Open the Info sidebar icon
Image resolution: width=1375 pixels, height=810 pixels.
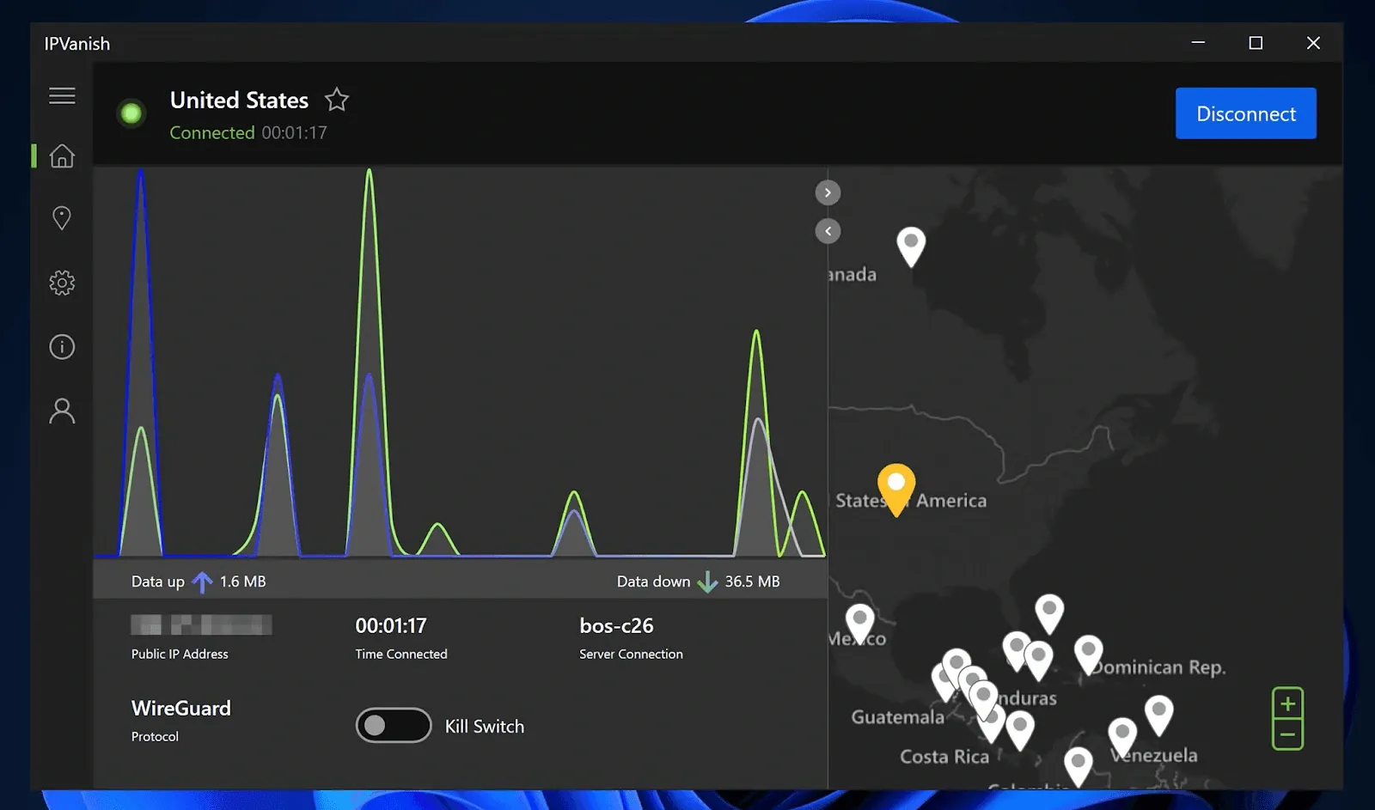point(62,347)
